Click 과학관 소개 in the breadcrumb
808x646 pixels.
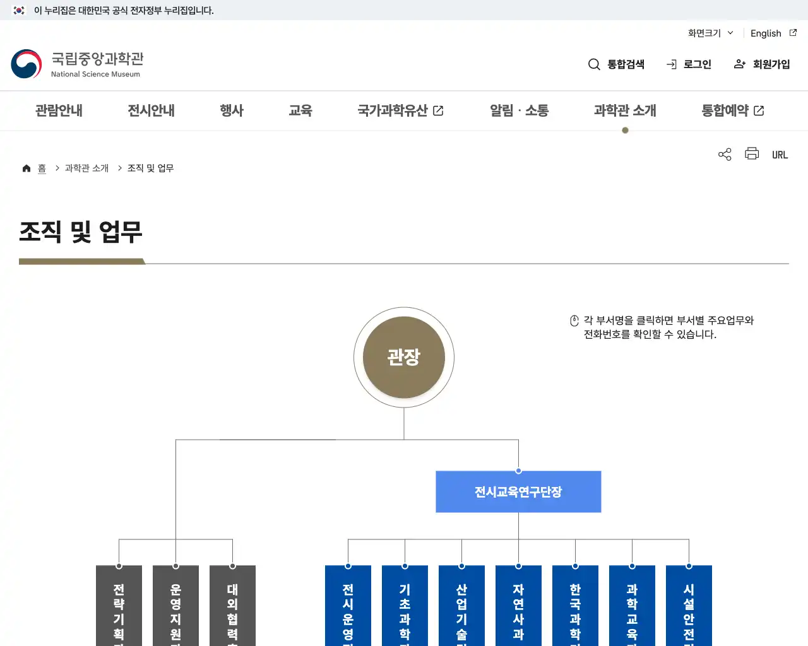86,168
